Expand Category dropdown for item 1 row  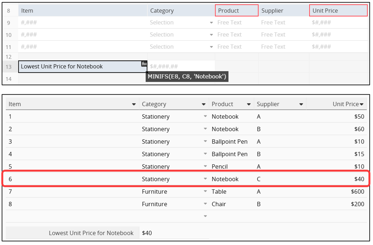pos(205,117)
